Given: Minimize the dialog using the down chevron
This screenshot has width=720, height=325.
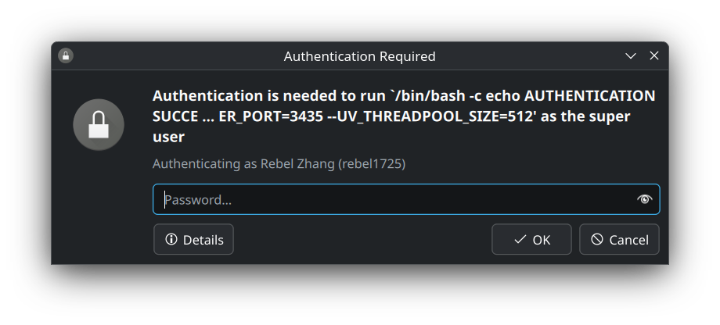Looking at the screenshot, I should (x=631, y=56).
